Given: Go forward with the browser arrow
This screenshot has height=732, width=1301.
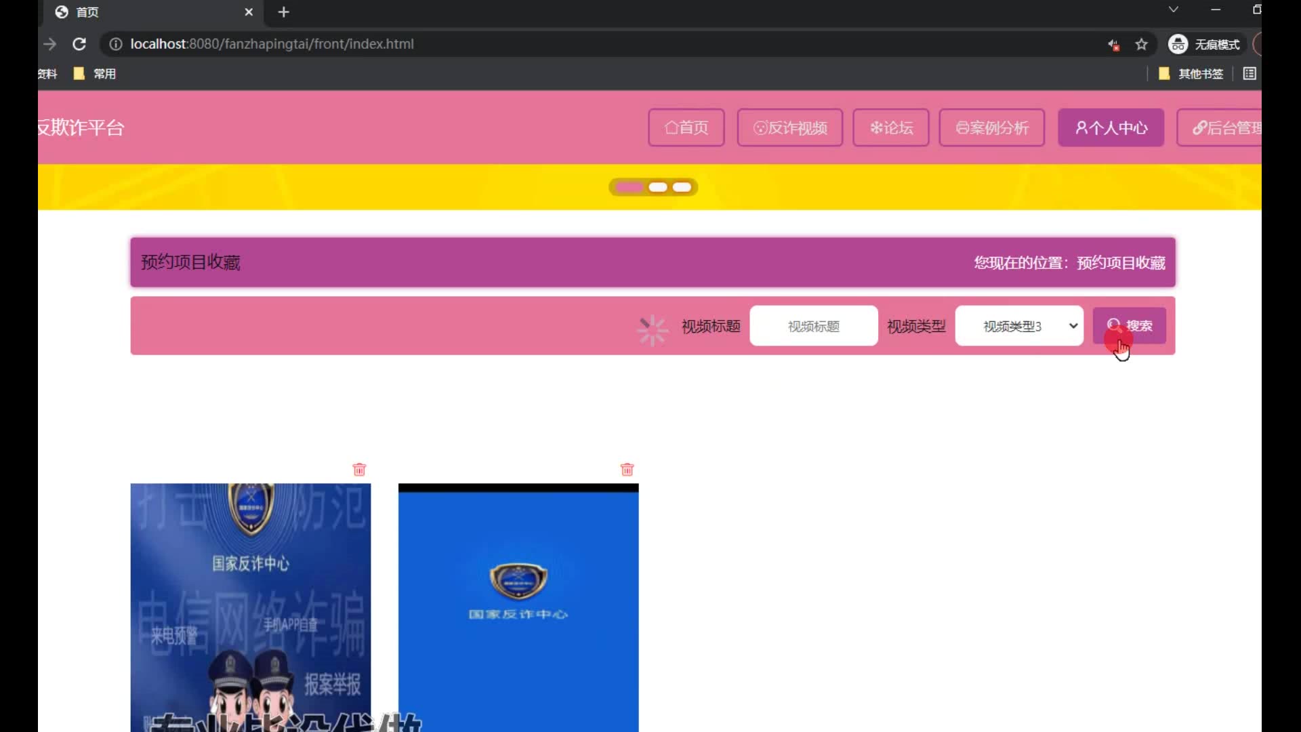Looking at the screenshot, I should coord(49,44).
